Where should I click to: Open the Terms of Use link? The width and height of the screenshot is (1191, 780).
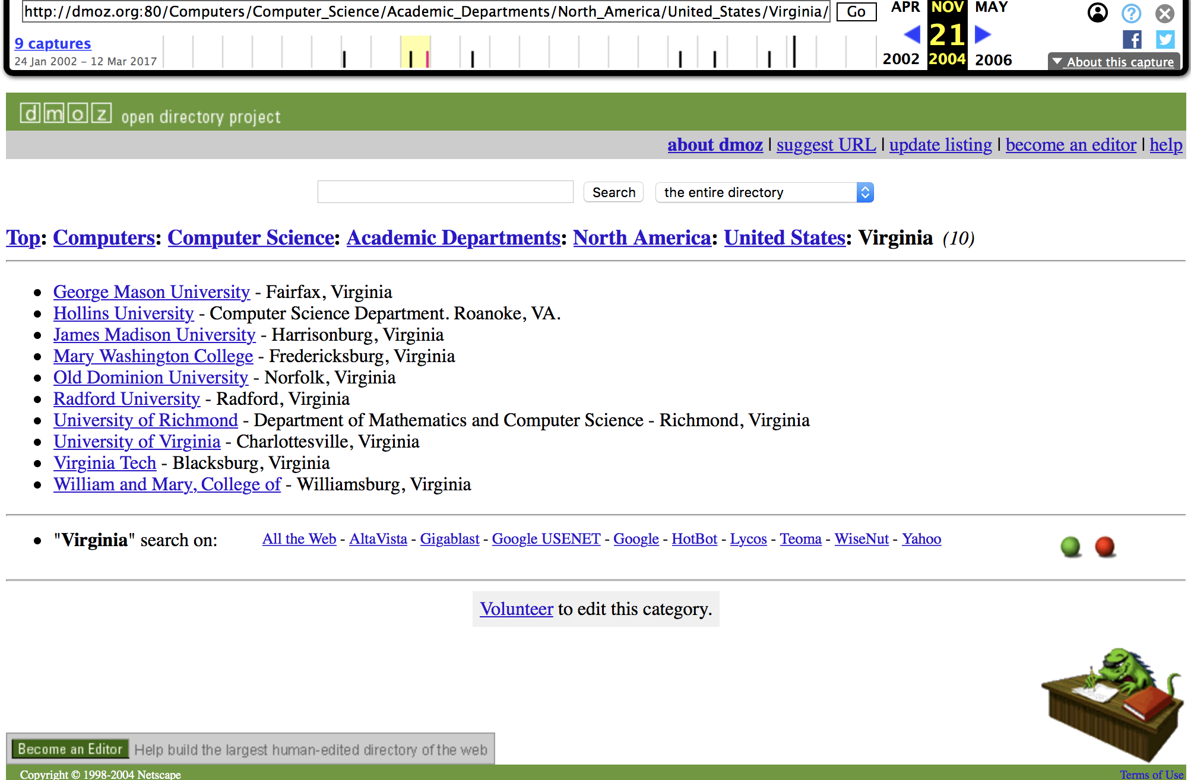pos(1151,774)
